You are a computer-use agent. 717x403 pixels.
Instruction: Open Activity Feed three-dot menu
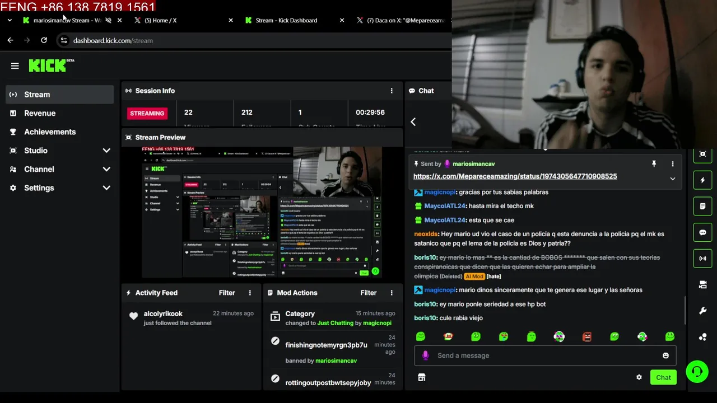point(250,293)
